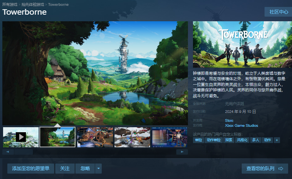This screenshot has height=179, width=292.
Task: Open the 抢先体验游戏 breadcrumb link
Action: [33, 5]
